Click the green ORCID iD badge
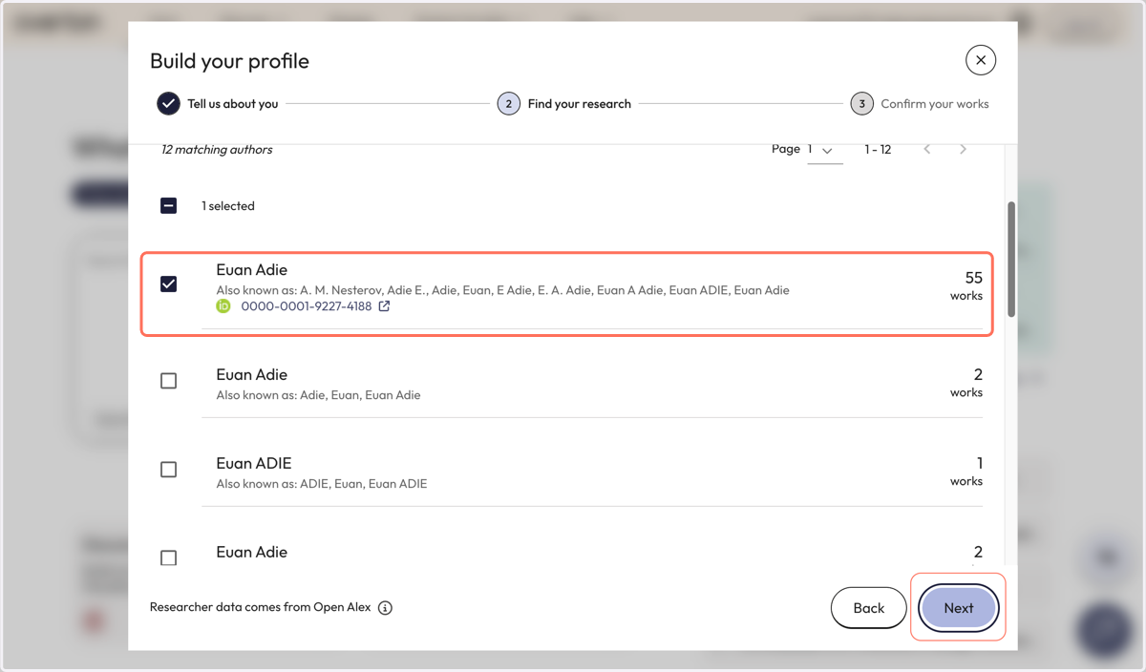 point(223,306)
